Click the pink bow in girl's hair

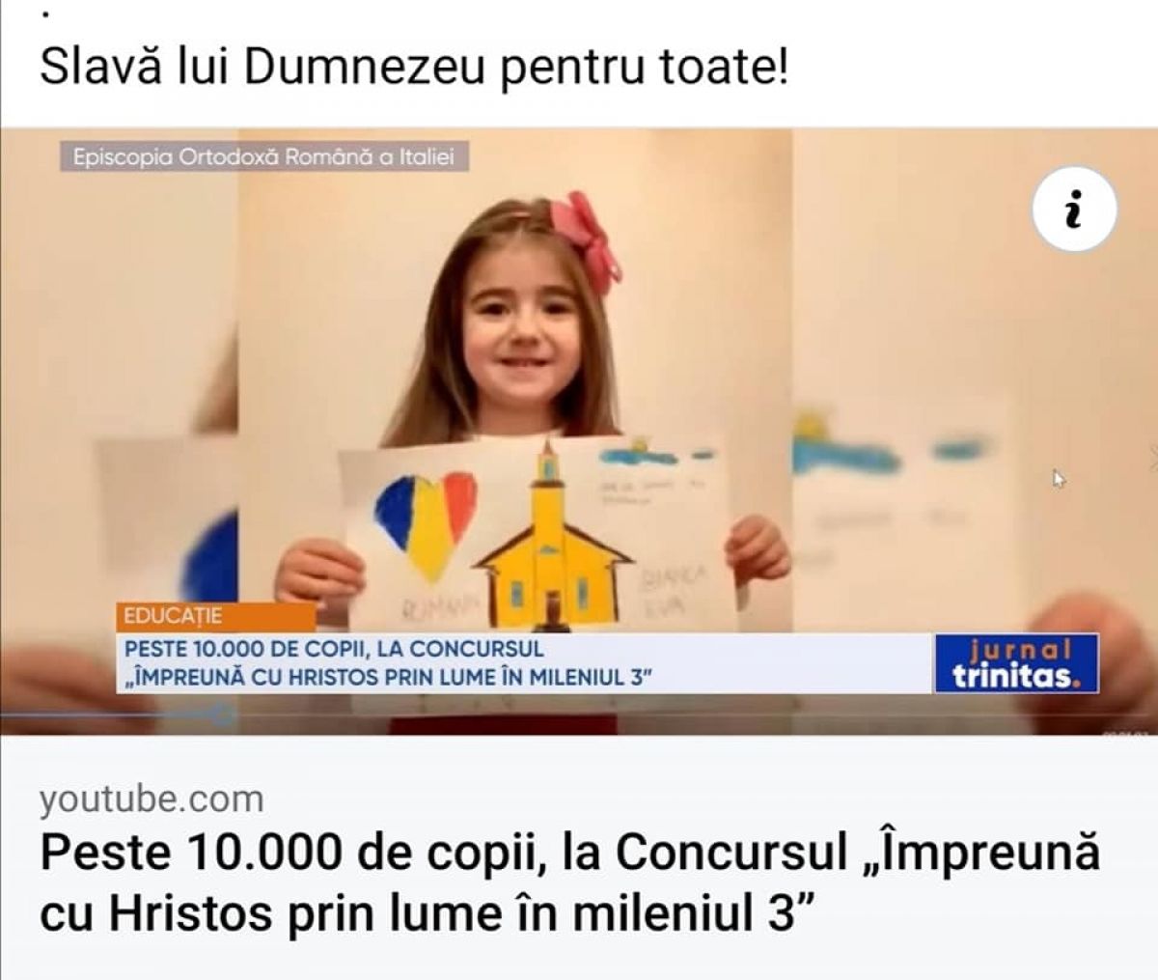tap(586, 239)
